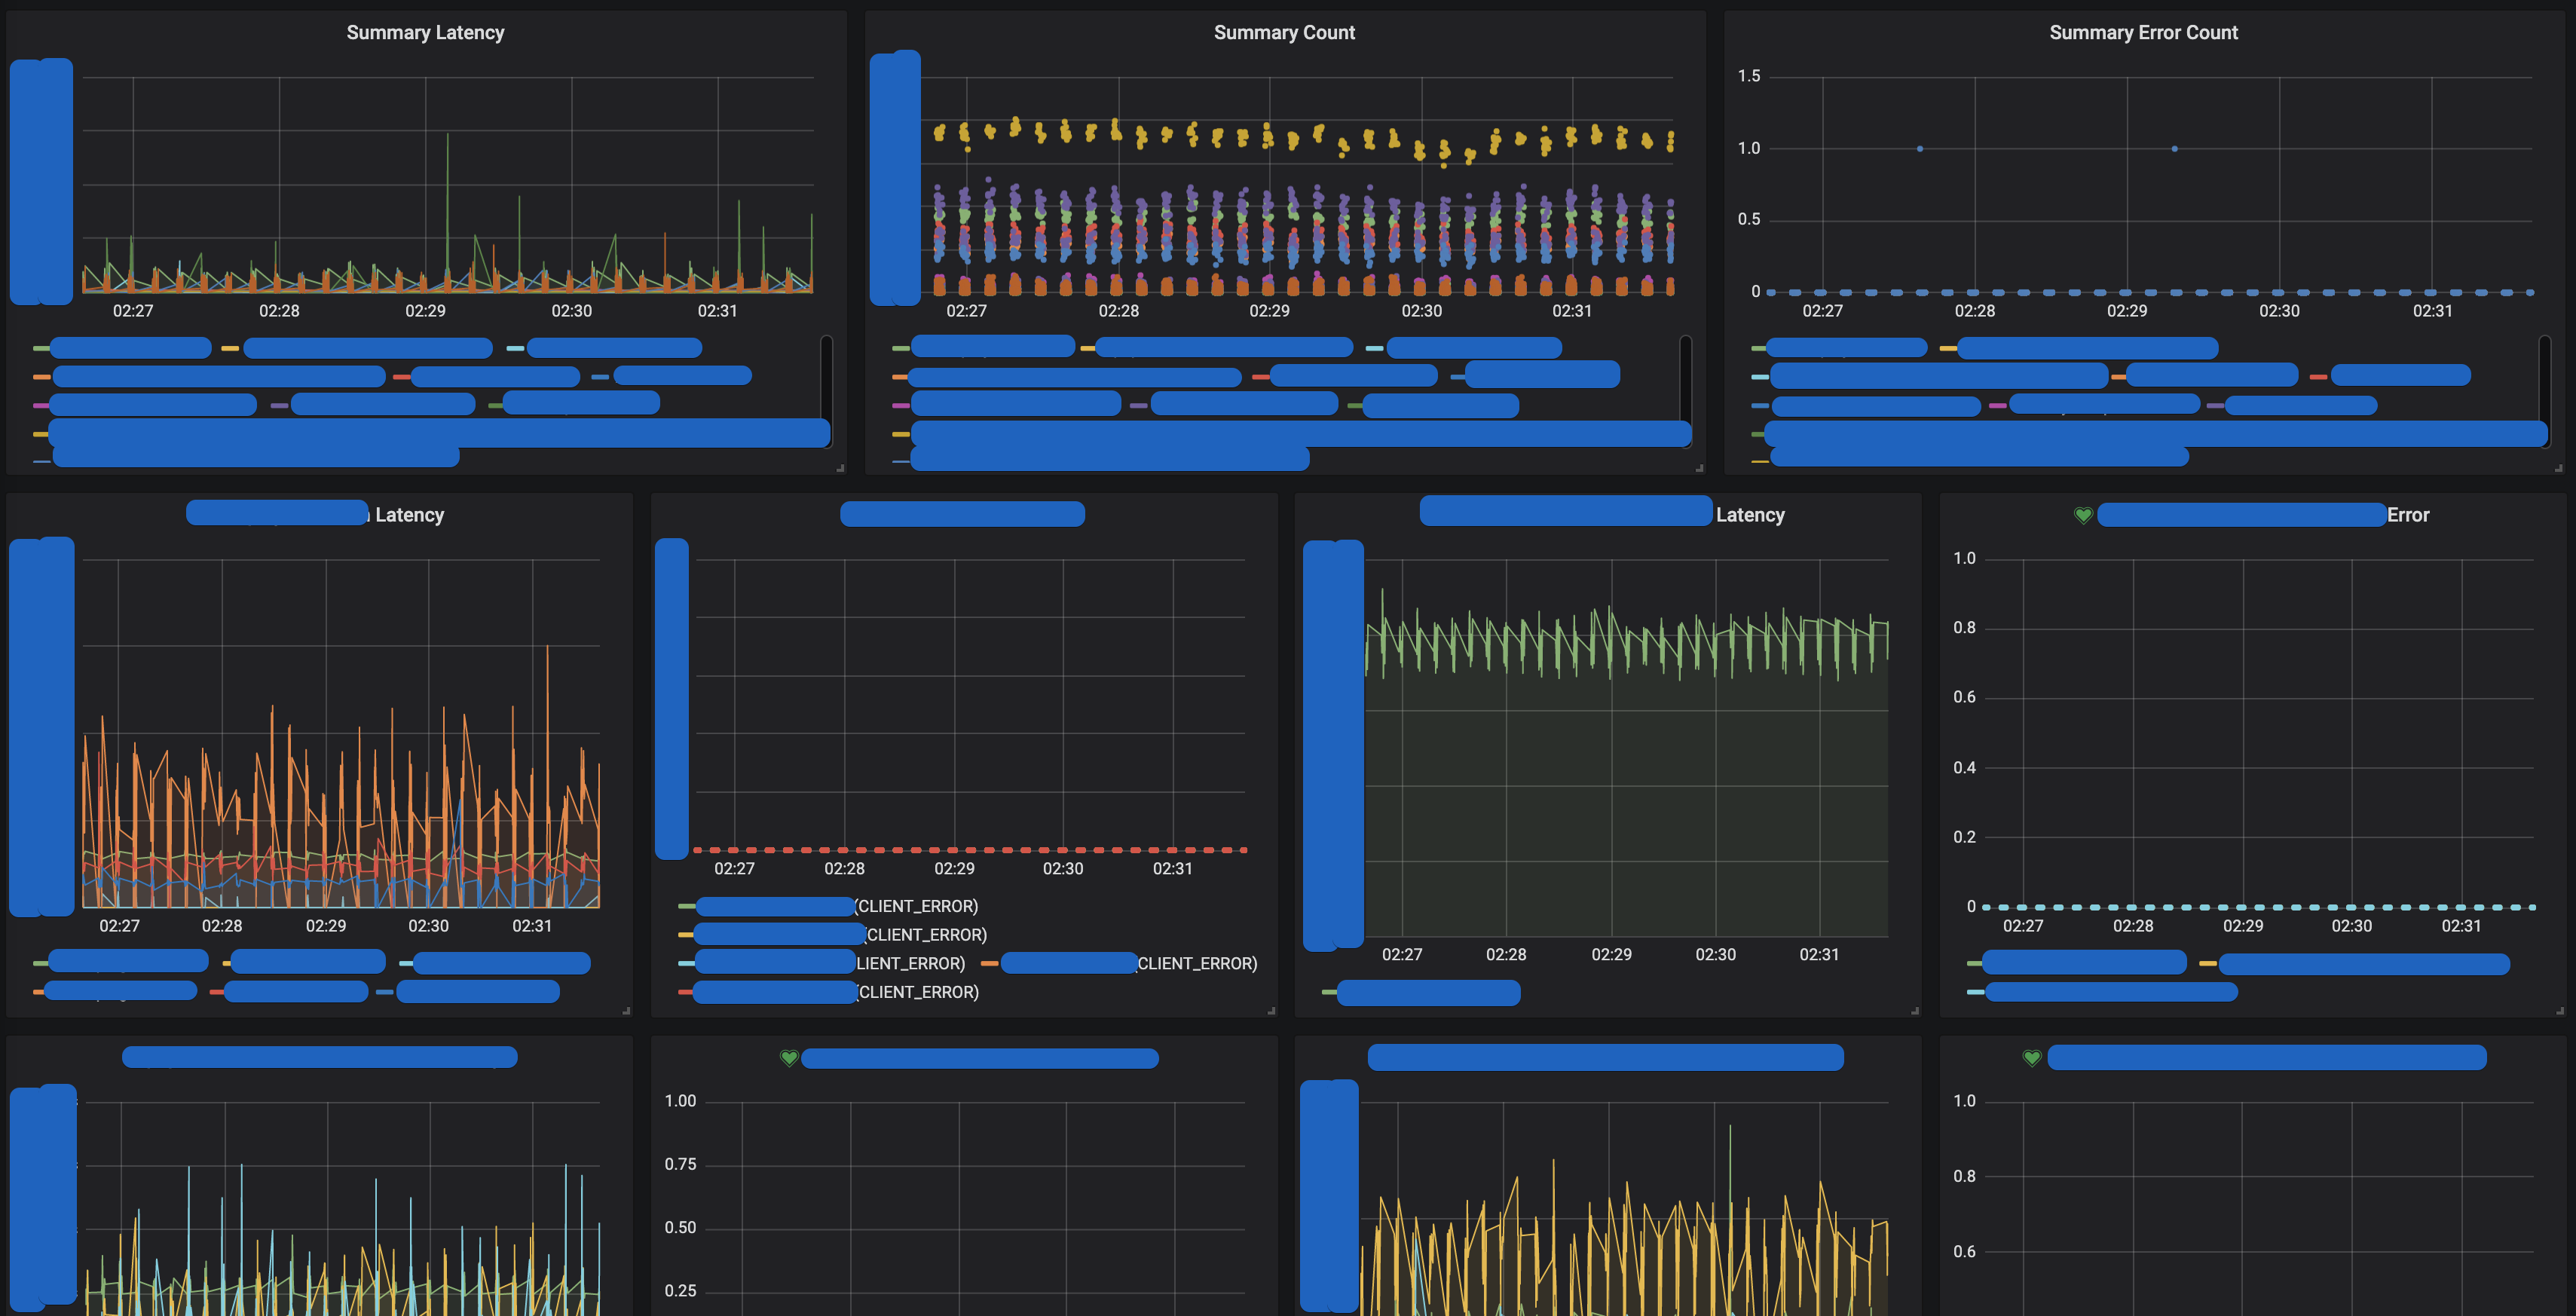Open the green-filled Latency panel title menu
This screenshot has height=1316, width=2576.
[1749, 515]
